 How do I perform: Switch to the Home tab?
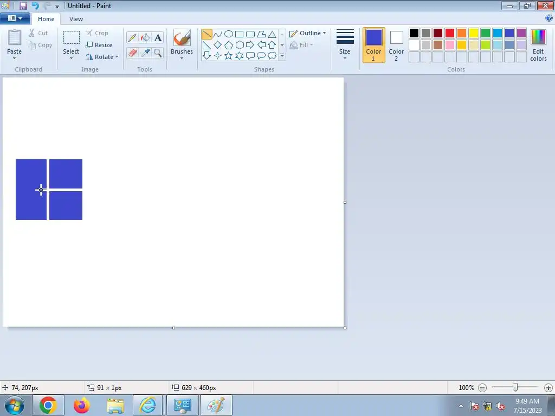46,19
